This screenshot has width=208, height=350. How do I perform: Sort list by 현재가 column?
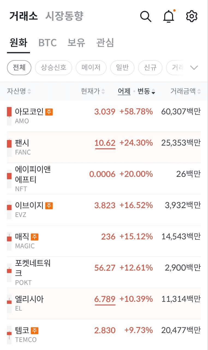93,91
